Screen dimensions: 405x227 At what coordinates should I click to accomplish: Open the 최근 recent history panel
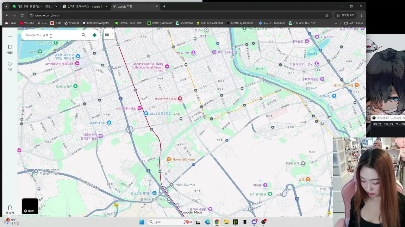click(10, 66)
